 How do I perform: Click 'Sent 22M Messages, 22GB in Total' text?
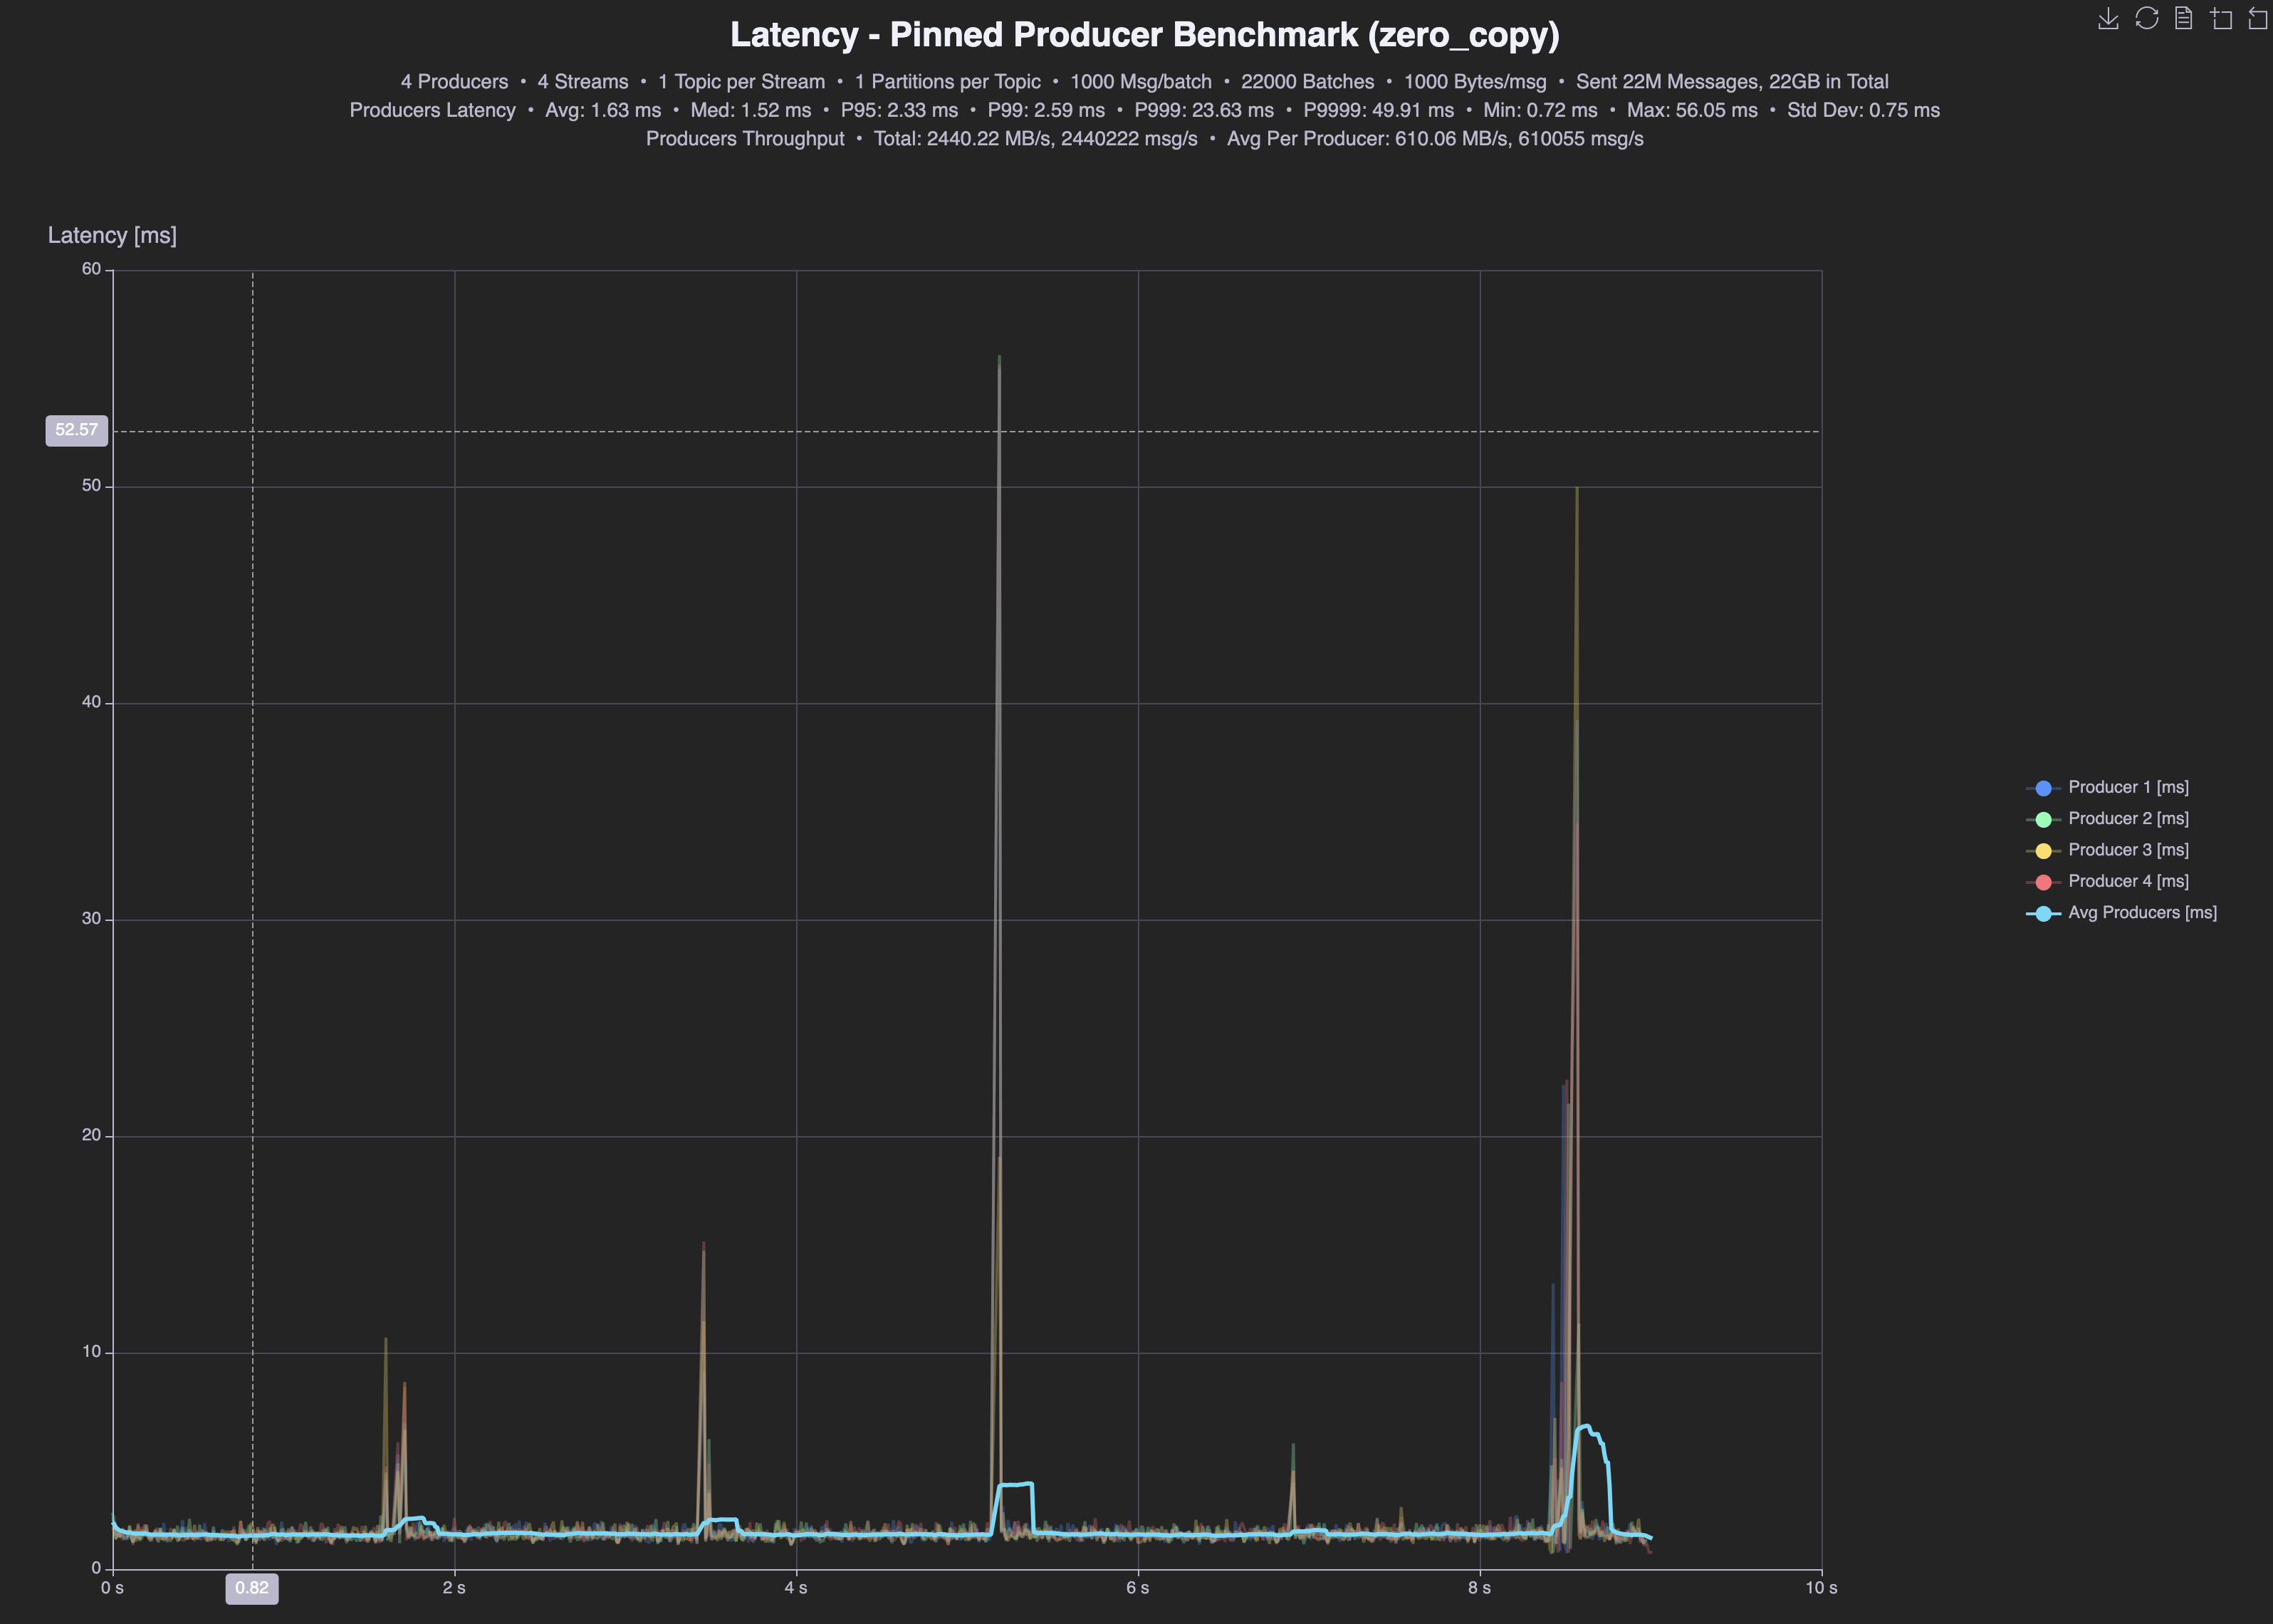click(1733, 82)
